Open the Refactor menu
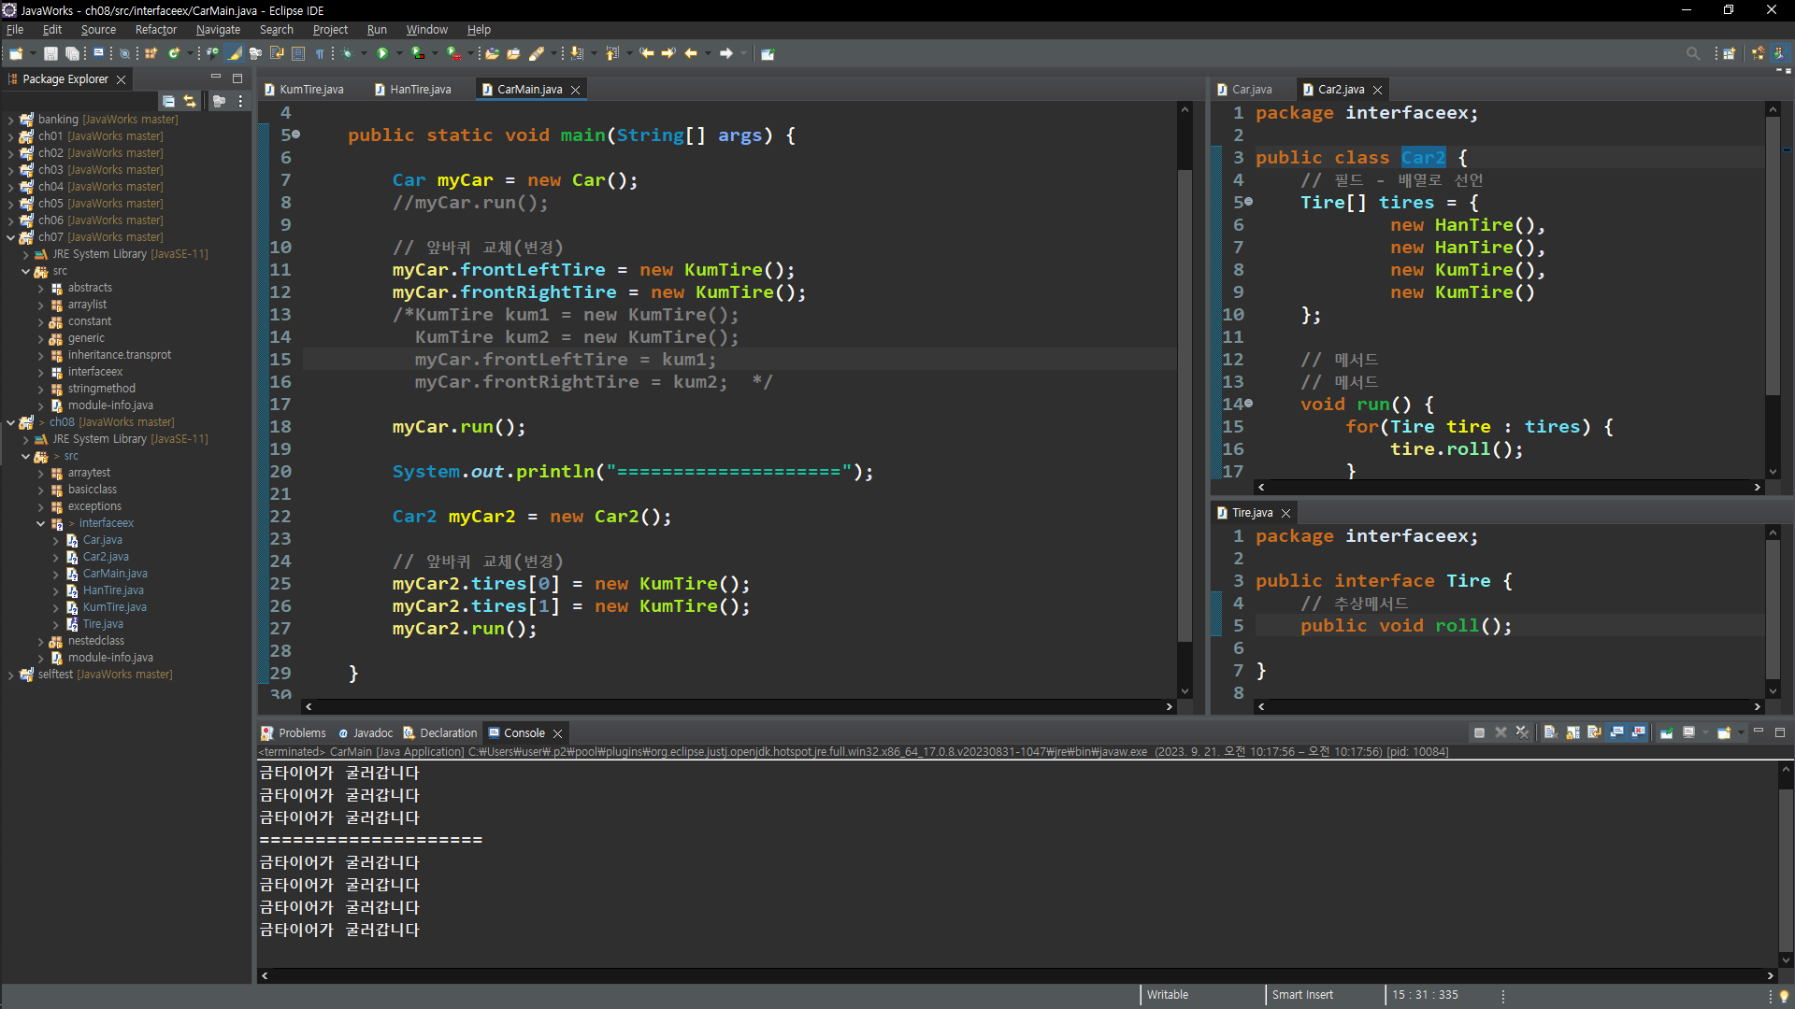The image size is (1795, 1009). pyautogui.click(x=155, y=30)
